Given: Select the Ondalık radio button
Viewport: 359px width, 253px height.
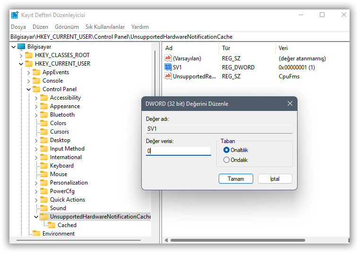Looking at the screenshot, I should (x=226, y=160).
